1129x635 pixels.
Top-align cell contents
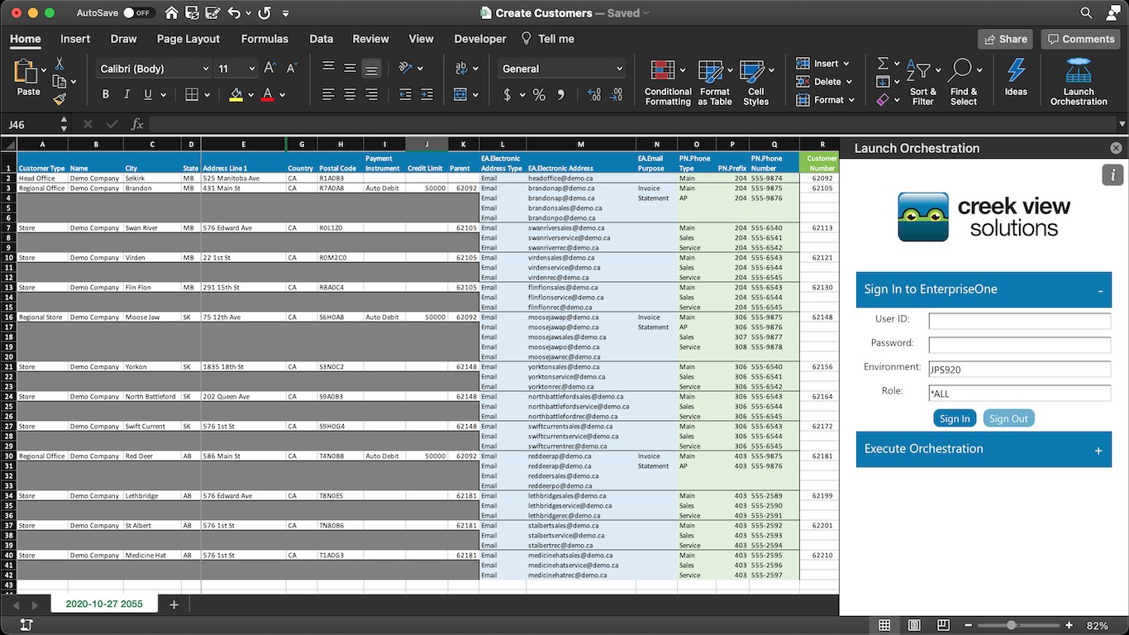coord(329,69)
